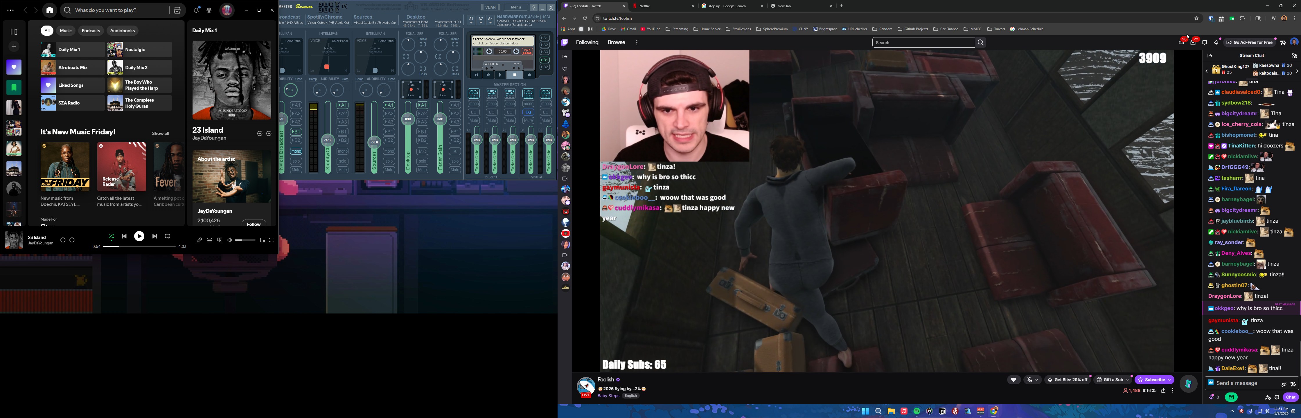Toggle Spotify repeat button

168,236
